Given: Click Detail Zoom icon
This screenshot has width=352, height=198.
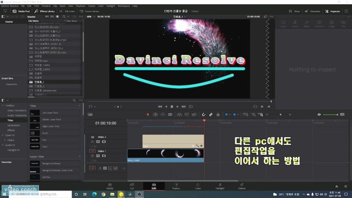Looking at the screenshot, I should click(x=253, y=115).
